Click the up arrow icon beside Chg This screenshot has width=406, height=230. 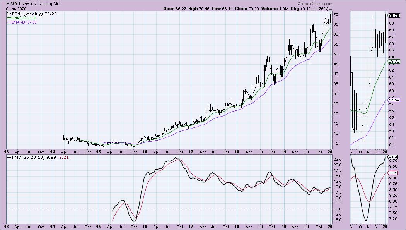pos(331,9)
